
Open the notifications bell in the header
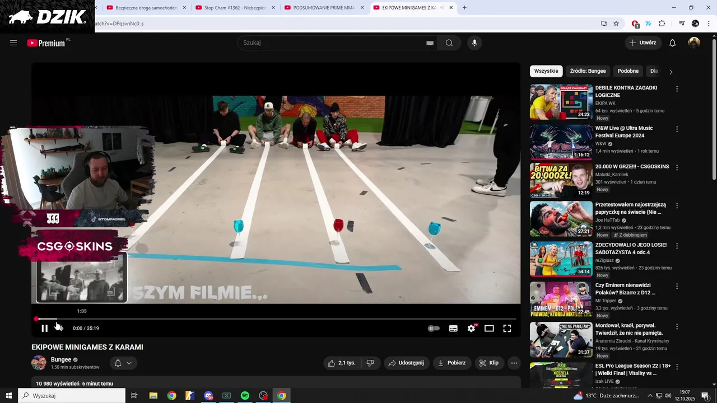[x=672, y=43]
